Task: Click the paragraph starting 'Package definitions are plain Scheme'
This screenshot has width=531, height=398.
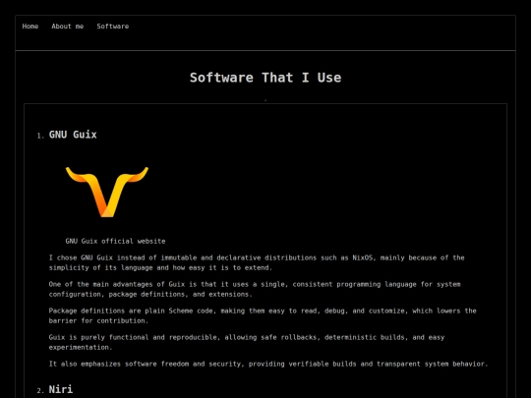Action: coord(263,315)
